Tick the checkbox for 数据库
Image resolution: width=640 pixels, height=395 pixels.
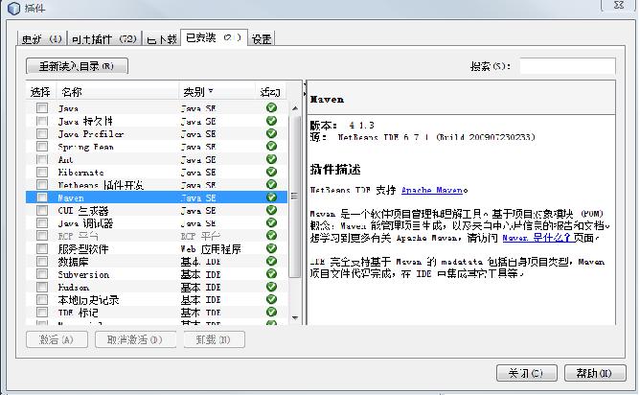[42, 261]
